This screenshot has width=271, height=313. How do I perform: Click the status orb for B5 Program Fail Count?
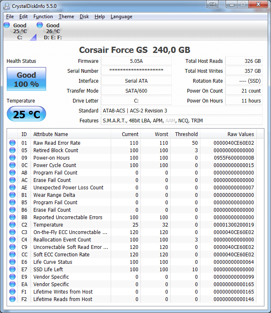coord(12,202)
